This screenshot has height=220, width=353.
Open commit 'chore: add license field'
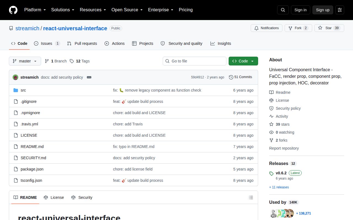pos(133,169)
